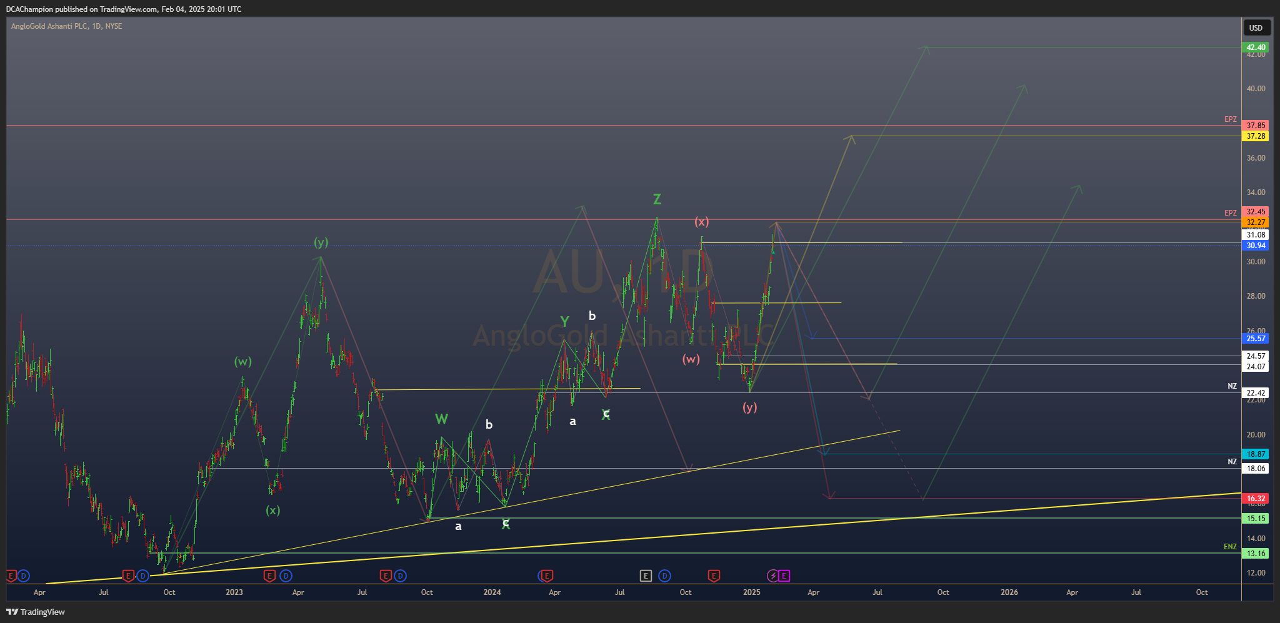The width and height of the screenshot is (1280, 623).
Task: Click the orange 32.27 price label
Action: (x=1256, y=222)
